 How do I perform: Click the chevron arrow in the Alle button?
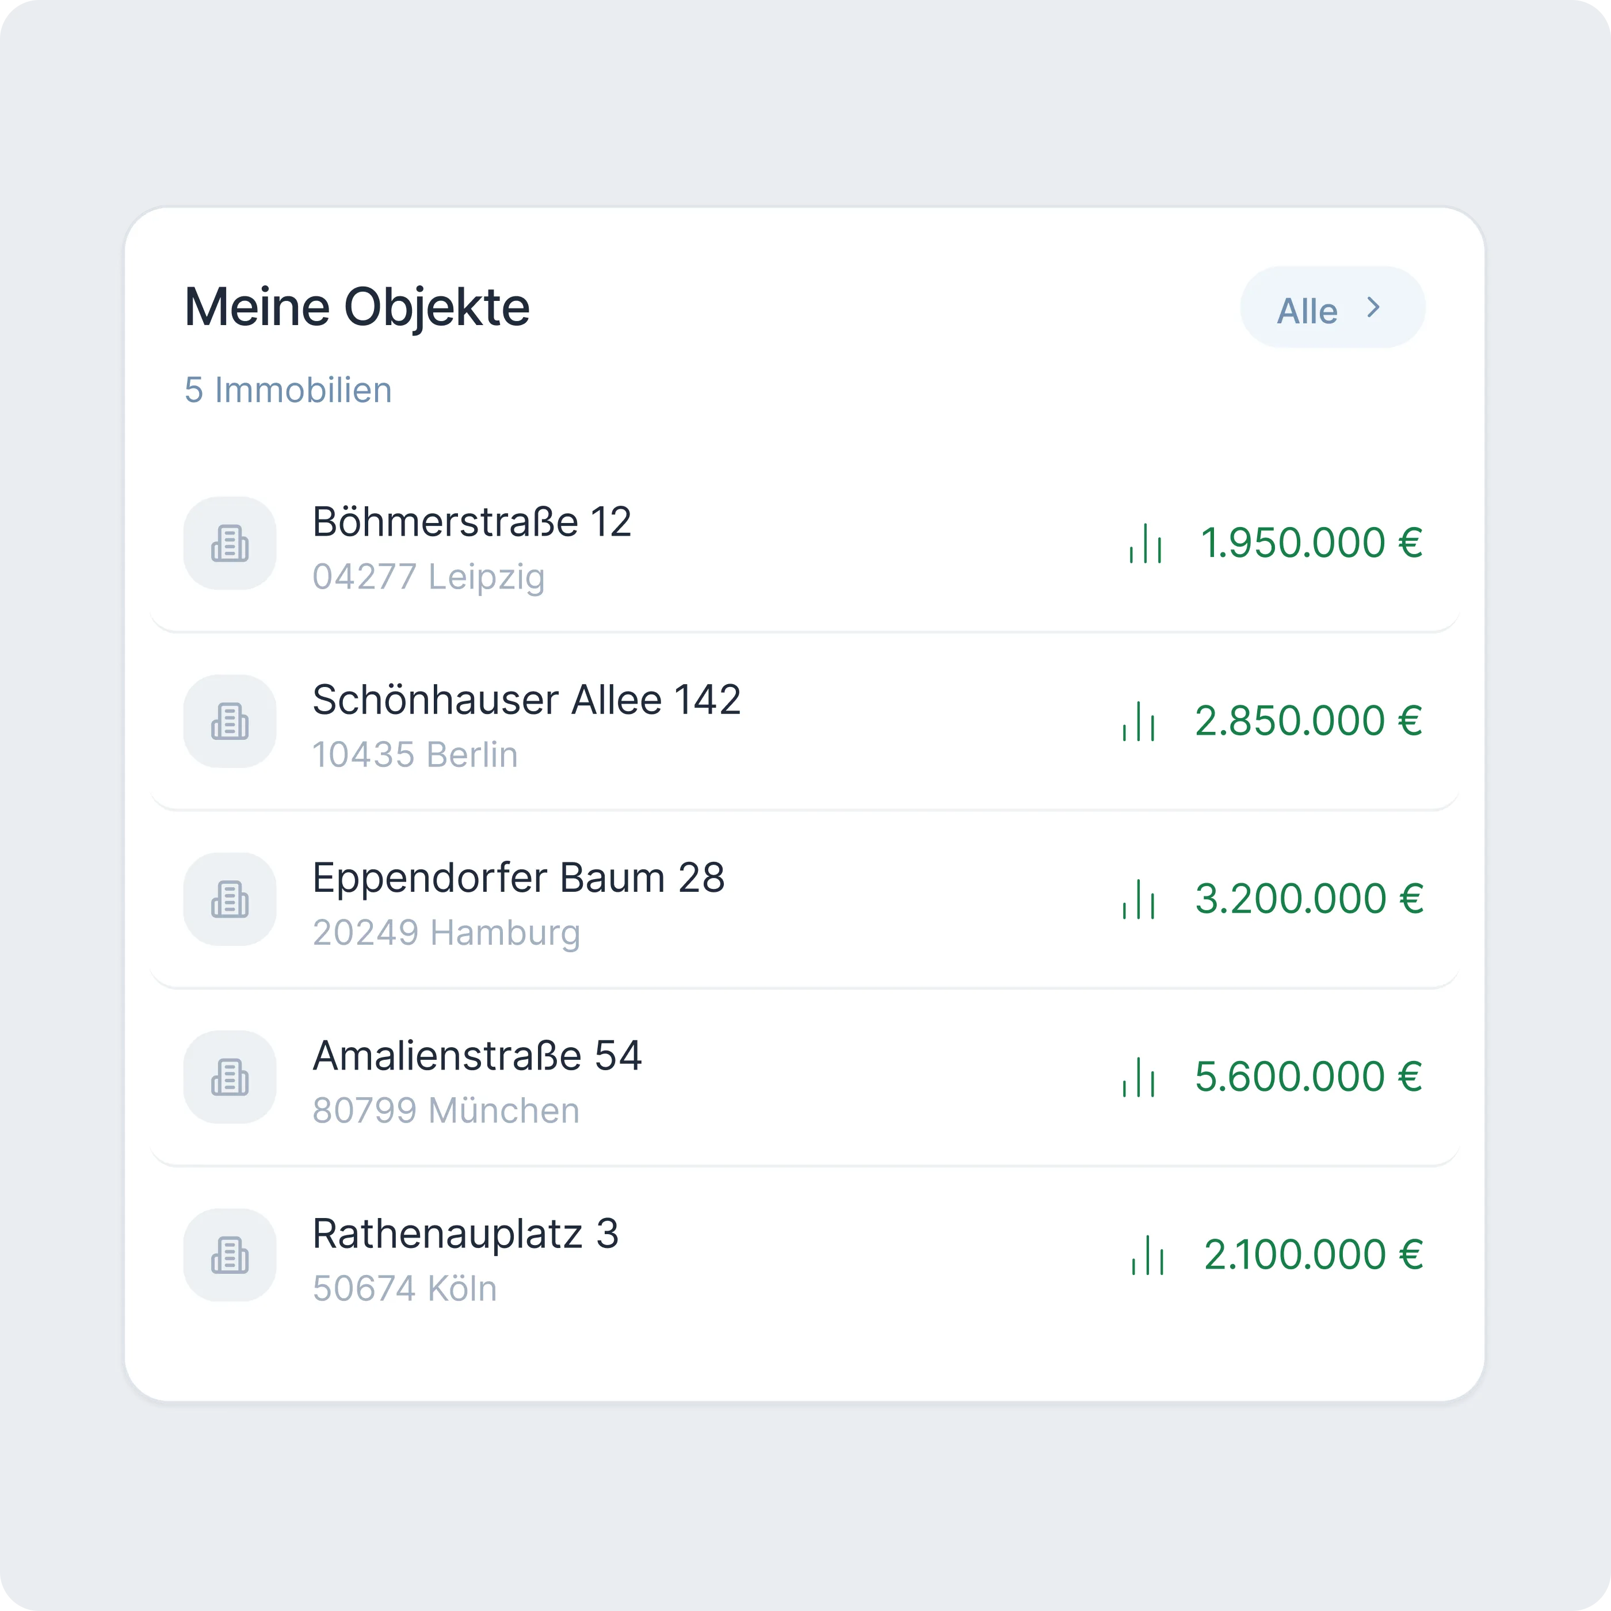point(1373,308)
